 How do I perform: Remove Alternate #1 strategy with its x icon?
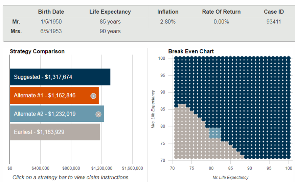93,96
